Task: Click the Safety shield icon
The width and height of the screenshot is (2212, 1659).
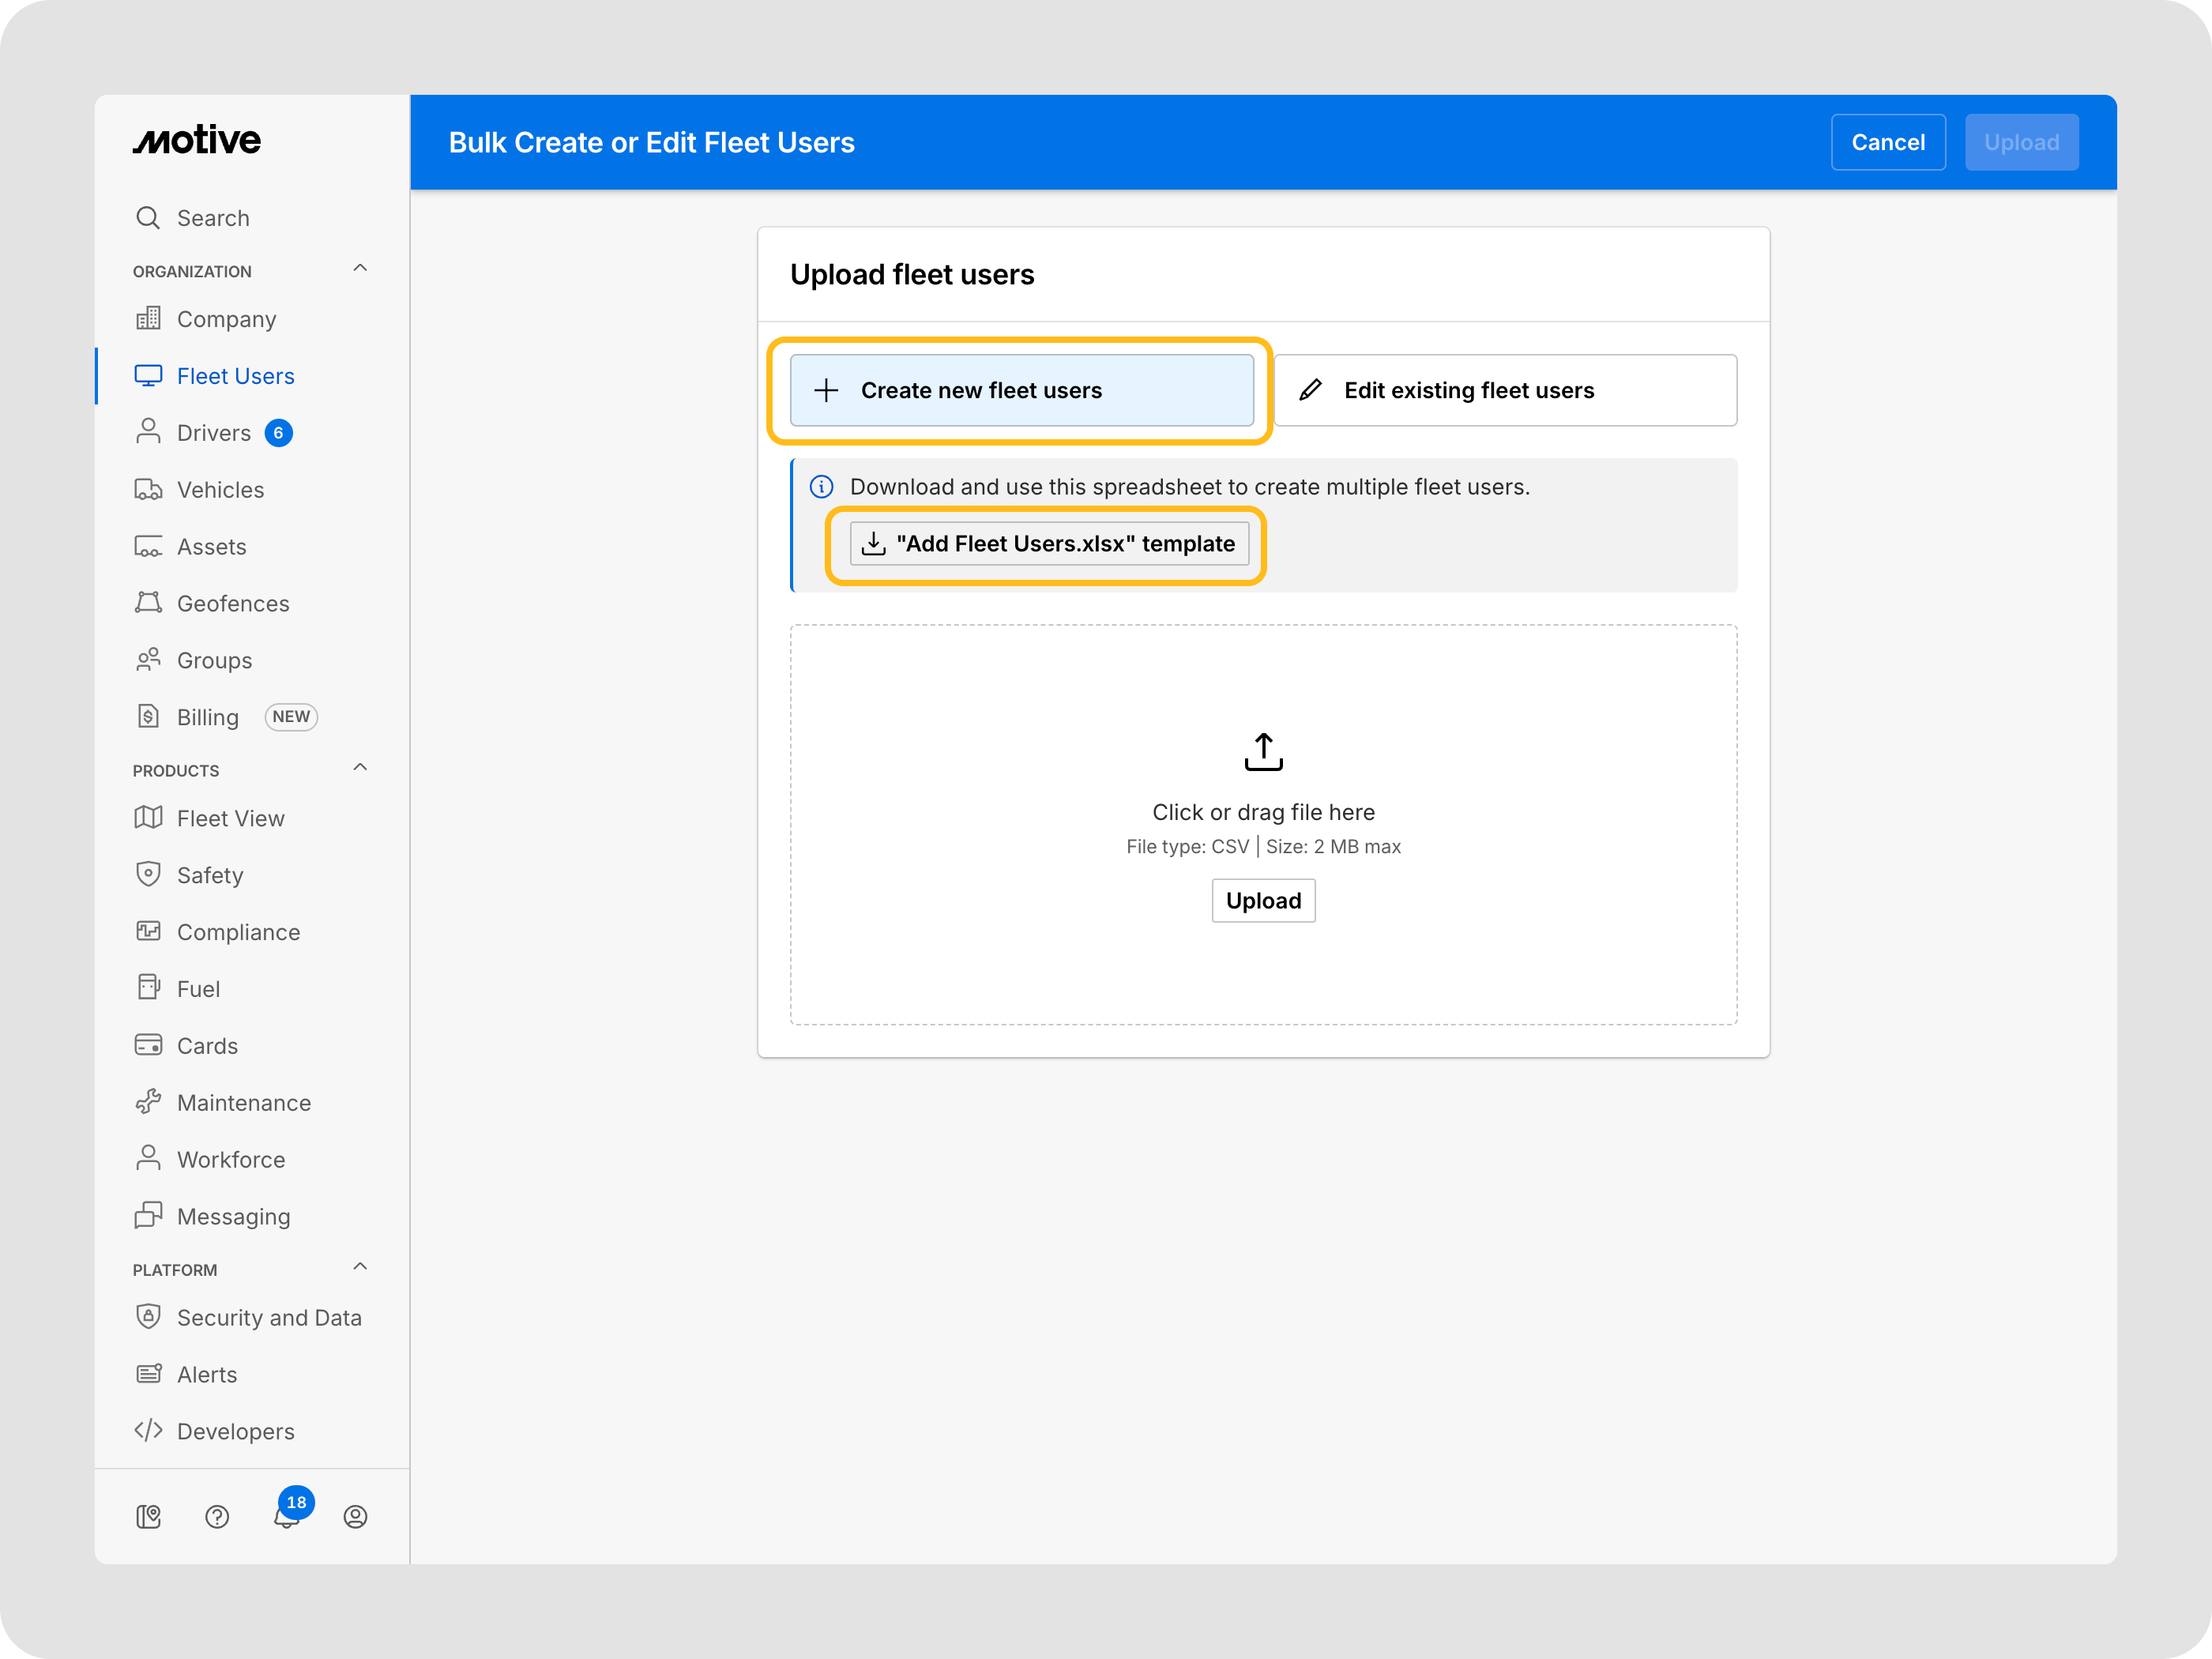Action: coord(148,874)
